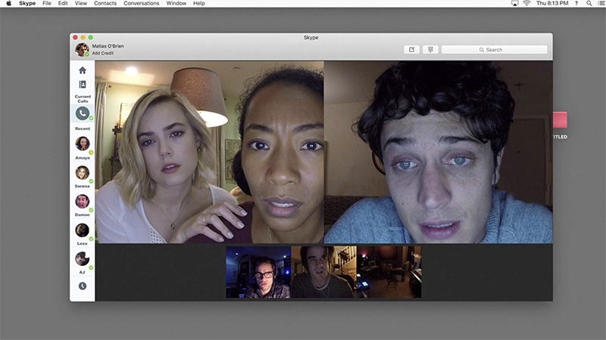
Task: Open the Help menu
Action: click(199, 3)
